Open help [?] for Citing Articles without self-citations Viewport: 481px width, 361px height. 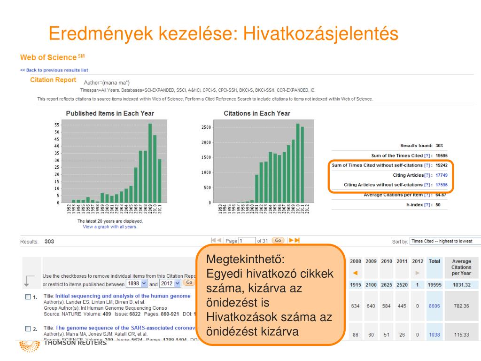point(427,185)
